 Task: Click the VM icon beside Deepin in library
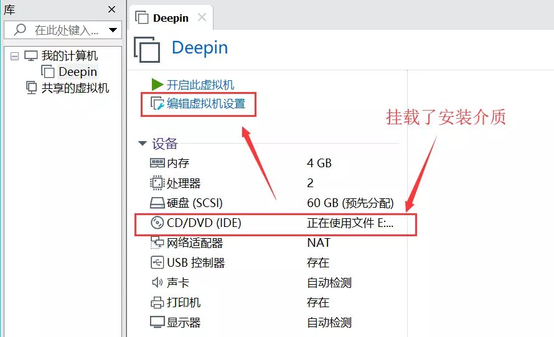48,72
